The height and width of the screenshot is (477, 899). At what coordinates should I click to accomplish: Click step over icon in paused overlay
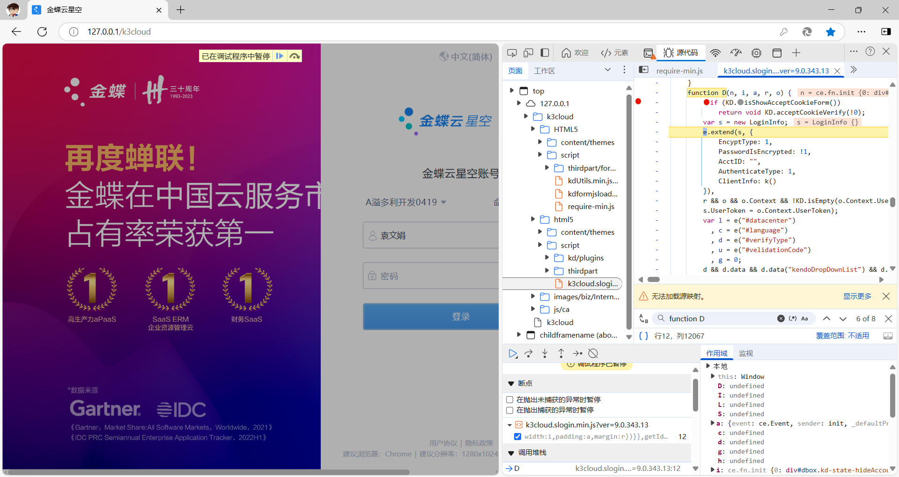click(295, 56)
